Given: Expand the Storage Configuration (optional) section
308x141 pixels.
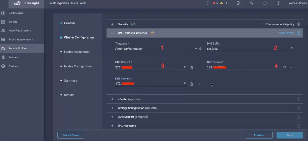Looking at the screenshot, I should pyautogui.click(x=112, y=108).
